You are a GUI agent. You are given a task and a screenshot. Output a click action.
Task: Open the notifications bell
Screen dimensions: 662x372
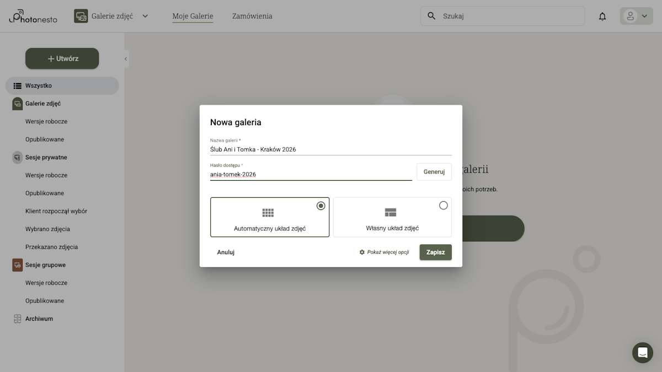(x=602, y=17)
